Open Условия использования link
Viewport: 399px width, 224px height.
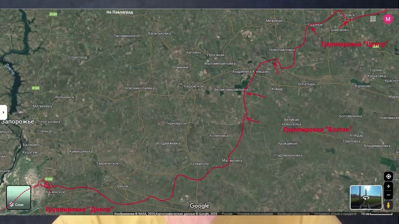click(x=255, y=214)
